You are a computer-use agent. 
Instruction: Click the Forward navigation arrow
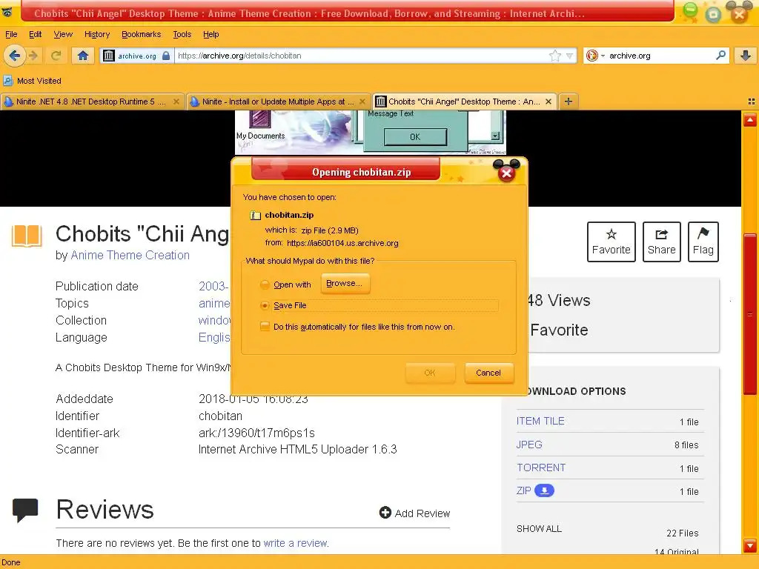[33, 56]
